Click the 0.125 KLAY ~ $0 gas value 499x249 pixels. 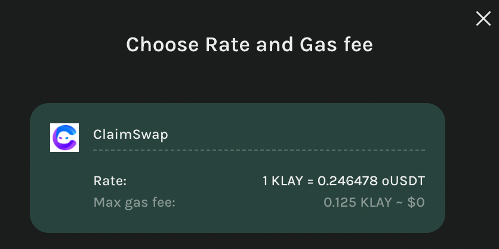tap(374, 203)
